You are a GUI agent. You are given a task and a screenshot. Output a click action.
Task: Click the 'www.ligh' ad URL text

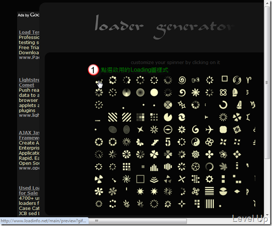pyautogui.click(x=29, y=115)
